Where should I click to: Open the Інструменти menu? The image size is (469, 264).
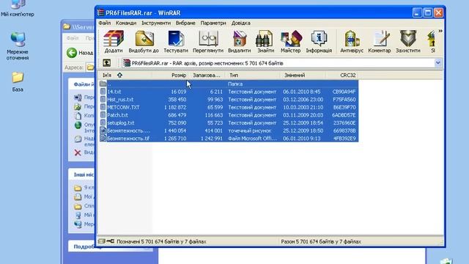coord(156,23)
